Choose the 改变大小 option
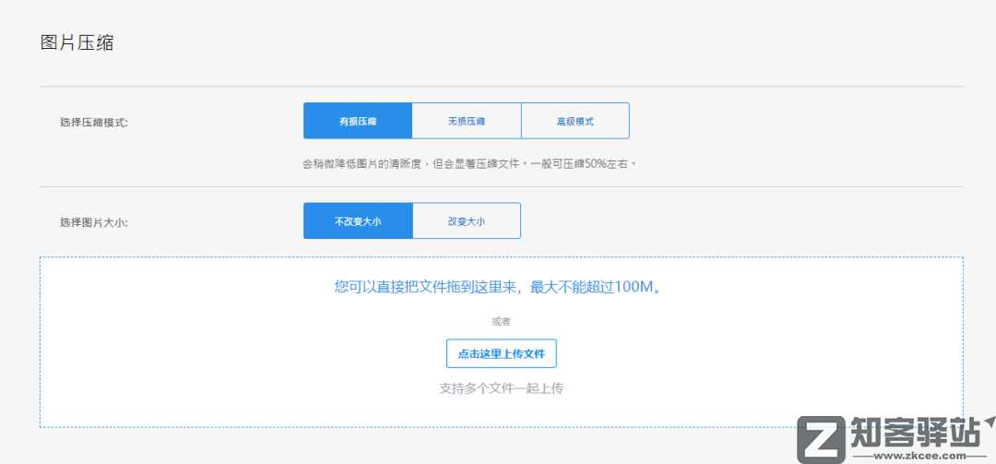 pyautogui.click(x=467, y=220)
